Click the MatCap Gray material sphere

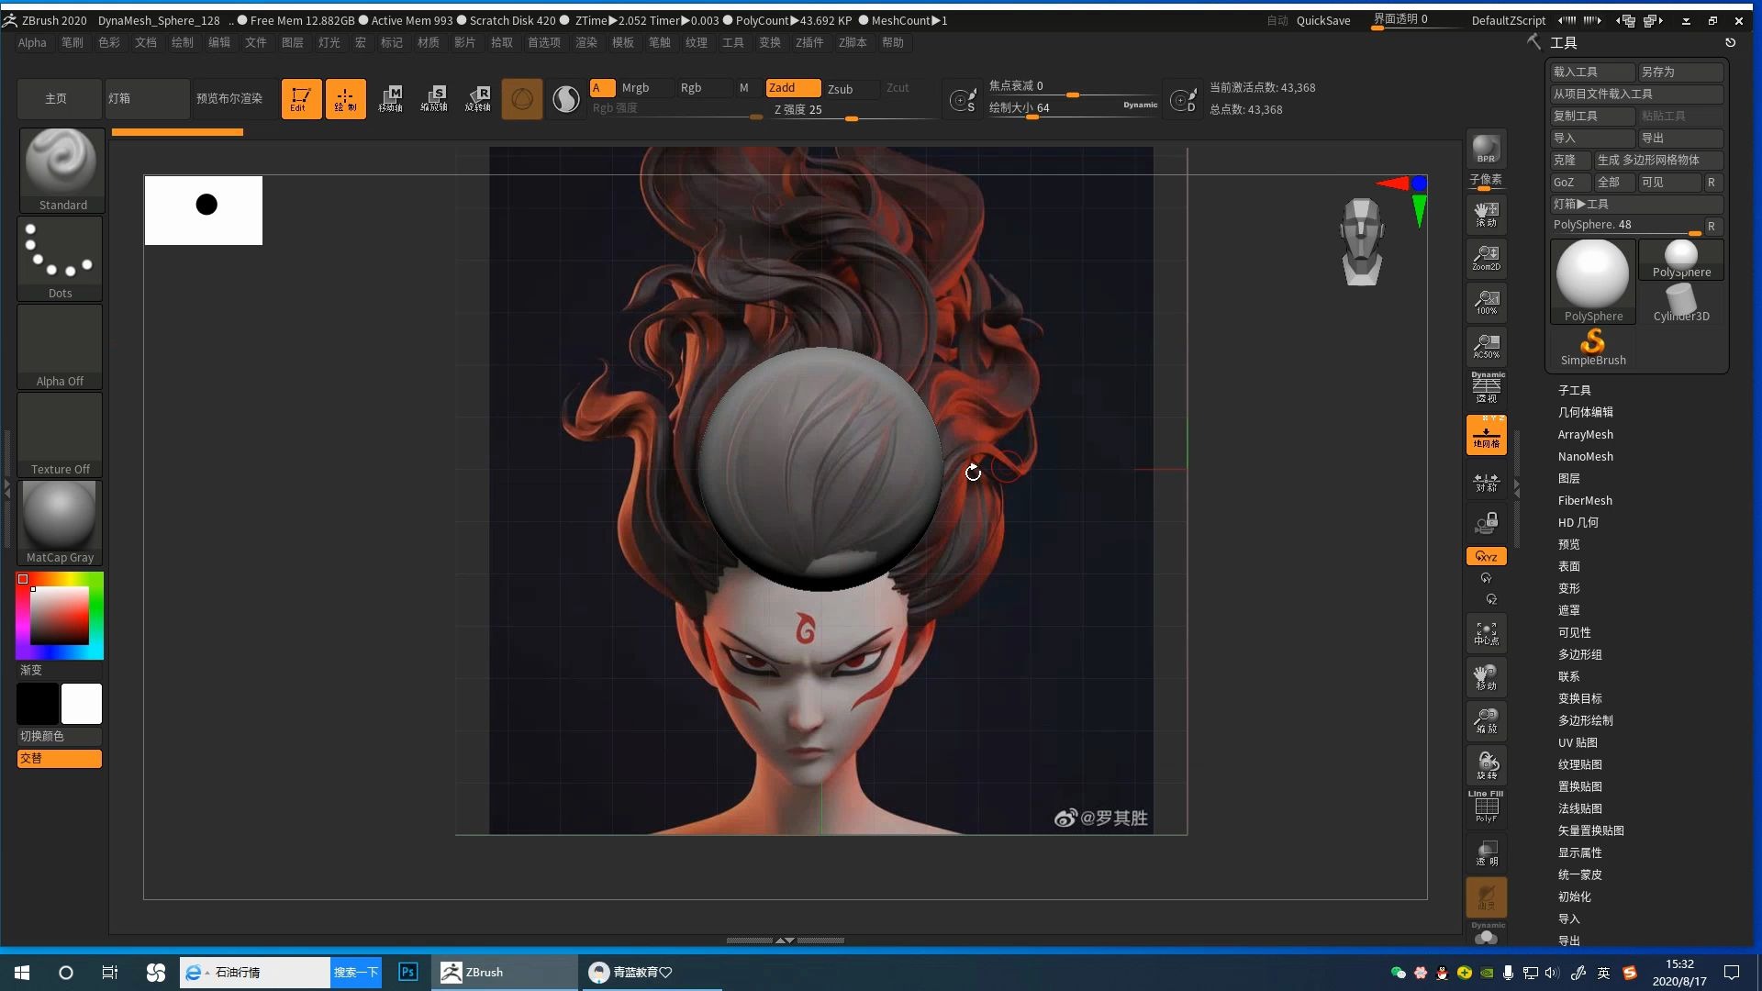pos(60,522)
